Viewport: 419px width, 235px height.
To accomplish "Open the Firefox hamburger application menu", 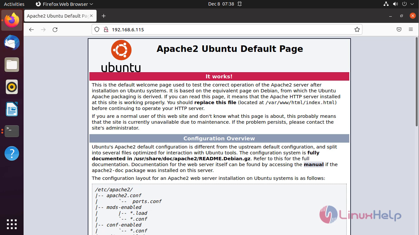I will [411, 29].
